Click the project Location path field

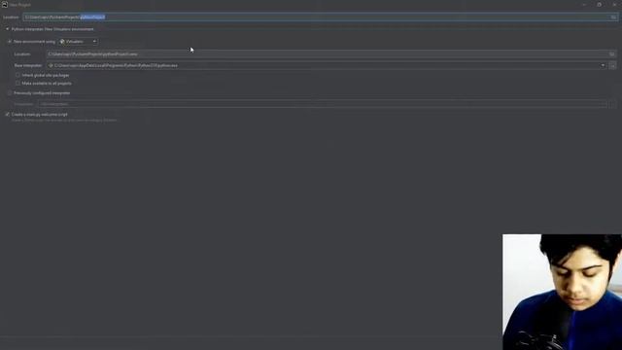(x=321, y=17)
